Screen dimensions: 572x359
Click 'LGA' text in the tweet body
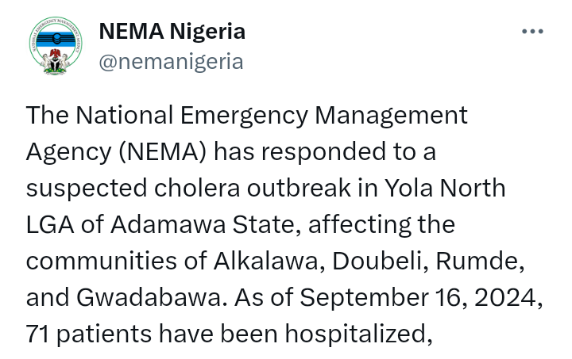(48, 227)
